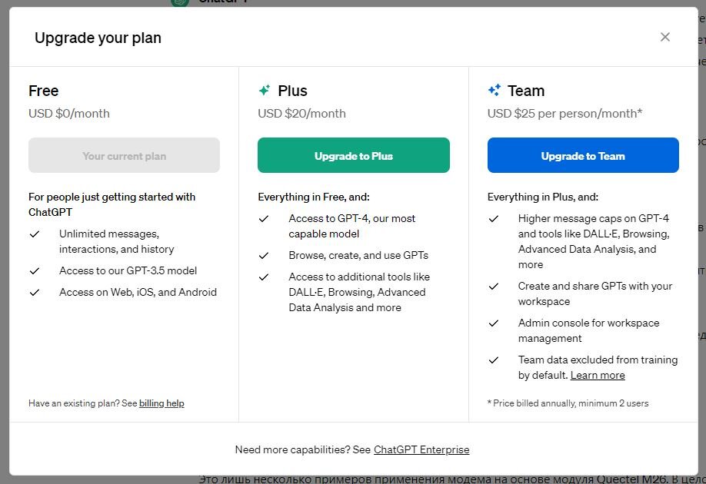This screenshot has height=484, width=706.
Task: Click the Team plan heading text
Action: (526, 91)
